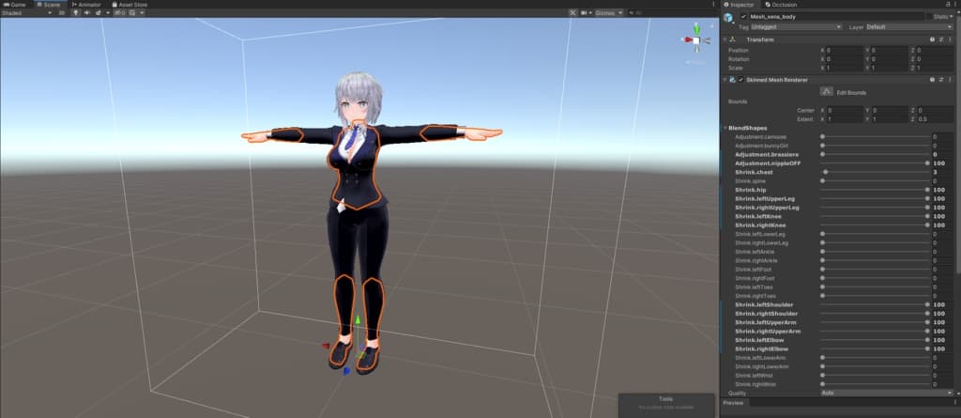Open scene camera settings icon
The image size is (961, 418).
coord(584,12)
